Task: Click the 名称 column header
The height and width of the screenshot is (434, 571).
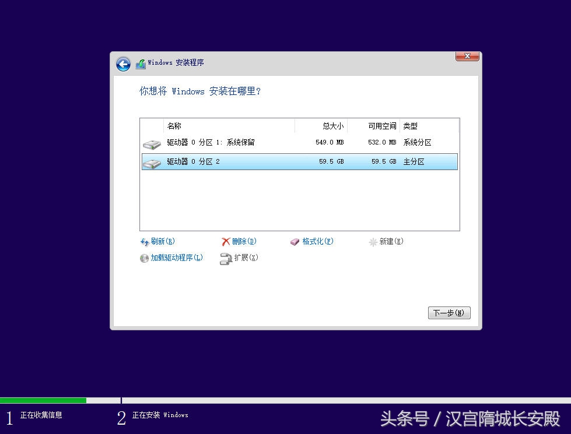Action: point(229,126)
